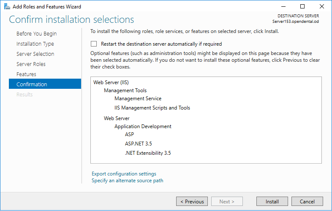Open Specify an alternate source path

coord(128,181)
